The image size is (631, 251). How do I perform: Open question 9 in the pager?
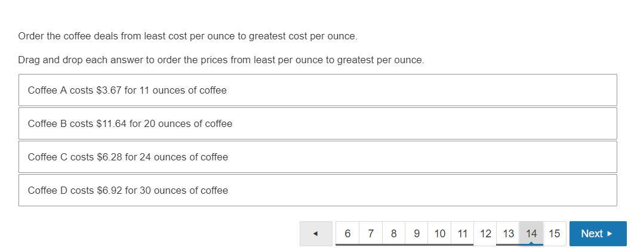click(x=416, y=234)
